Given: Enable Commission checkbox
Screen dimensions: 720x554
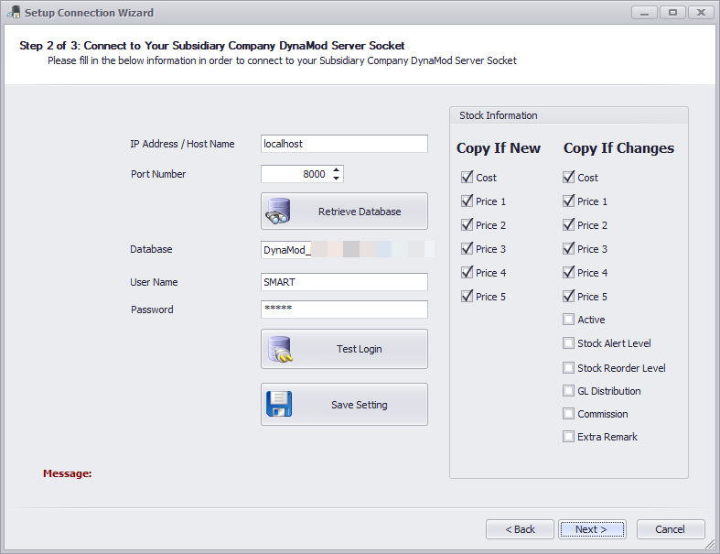Looking at the screenshot, I should click(568, 414).
